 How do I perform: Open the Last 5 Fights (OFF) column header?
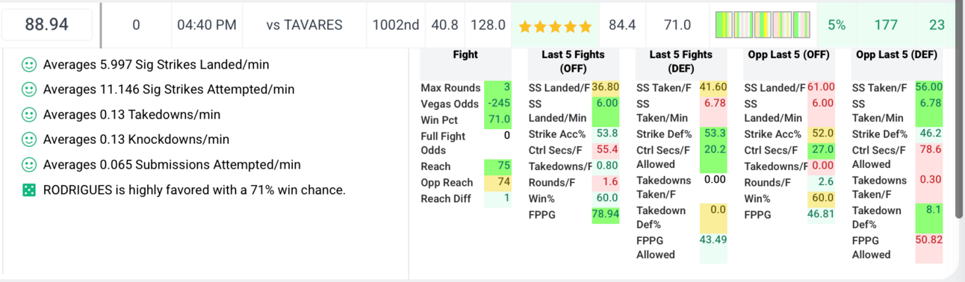pos(573,61)
